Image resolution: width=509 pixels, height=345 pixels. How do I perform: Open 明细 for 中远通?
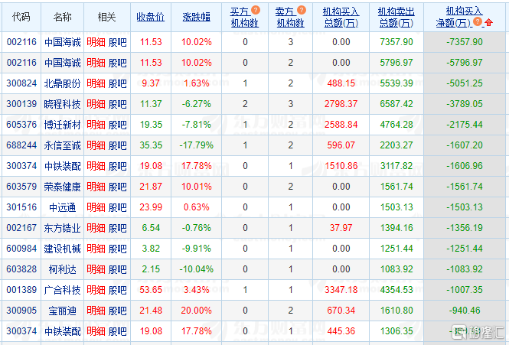[96, 207]
